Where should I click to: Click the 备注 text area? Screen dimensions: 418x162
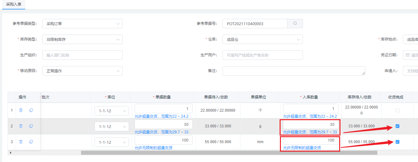[x=293, y=71]
